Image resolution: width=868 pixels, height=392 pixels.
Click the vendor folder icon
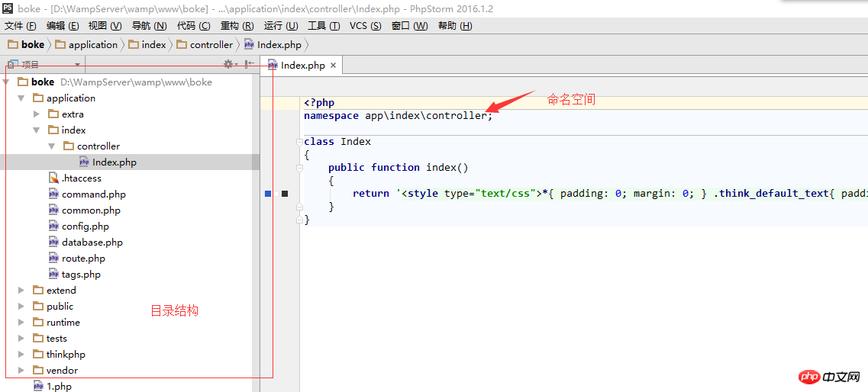pyautogui.click(x=38, y=370)
